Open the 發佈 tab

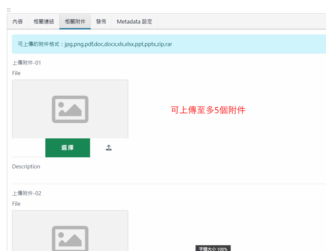pos(101,21)
